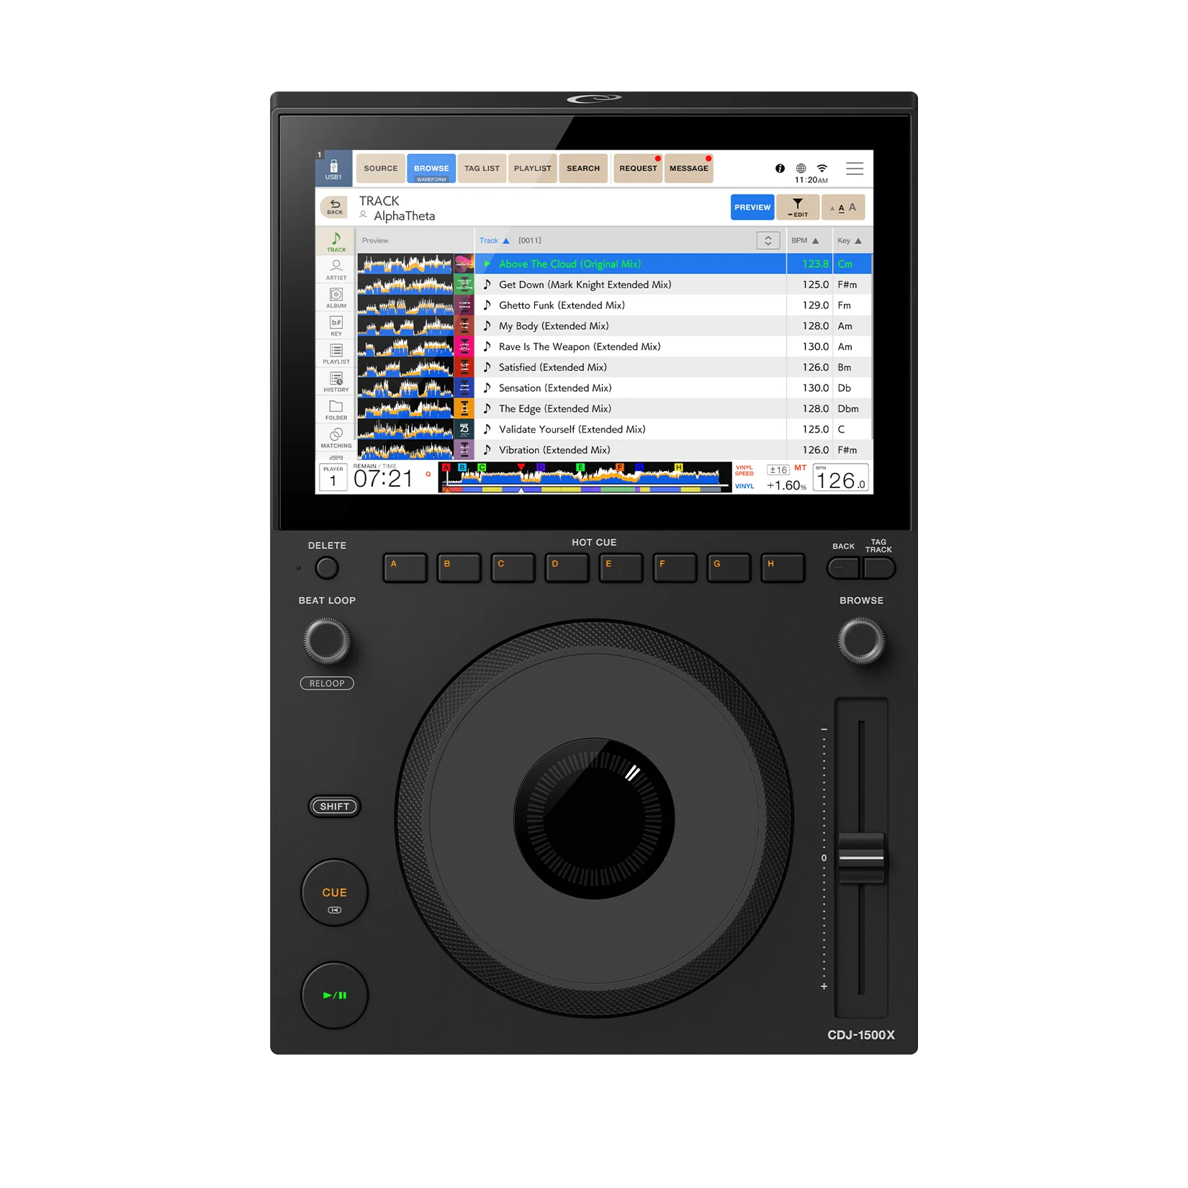Screen dimensions: 1188x1188
Task: Sort by Key column arrow
Action: (x=858, y=241)
